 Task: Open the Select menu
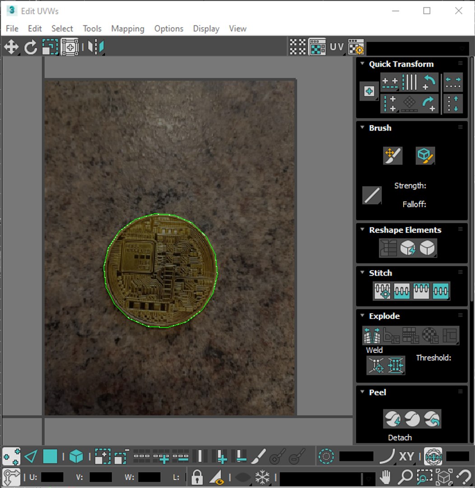pyautogui.click(x=62, y=28)
